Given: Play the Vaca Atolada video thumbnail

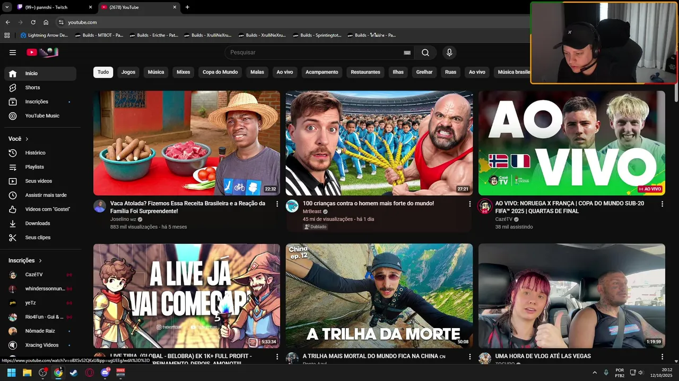Looking at the screenshot, I should pos(187,143).
